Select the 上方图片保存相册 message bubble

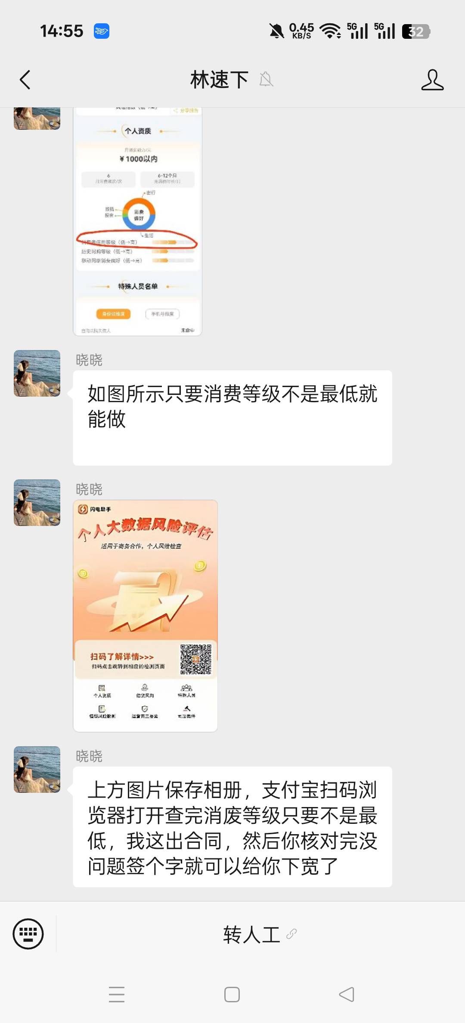232,827
